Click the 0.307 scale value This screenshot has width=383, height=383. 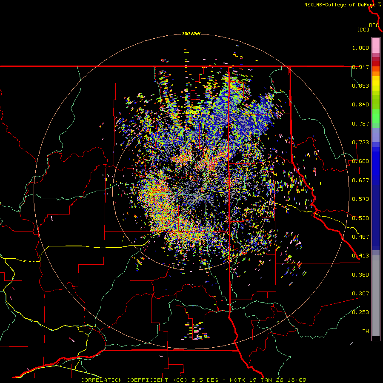click(x=360, y=294)
